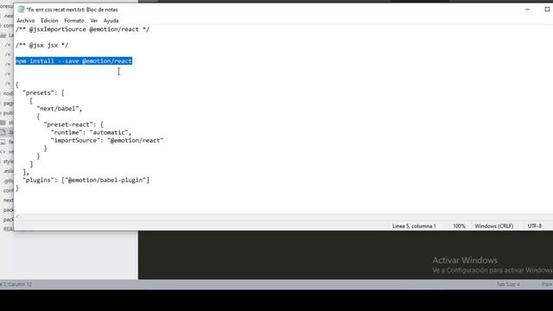Click the "plugins" babel-plugin line
Image resolution: width=553 pixels, height=311 pixels.
tap(86, 181)
